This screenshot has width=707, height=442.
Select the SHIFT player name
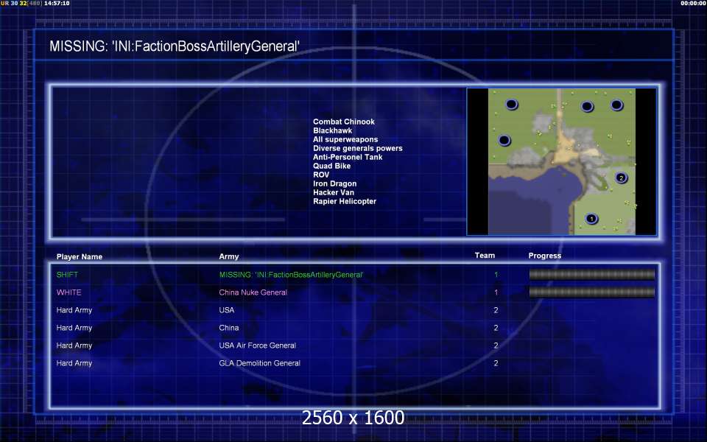point(67,275)
